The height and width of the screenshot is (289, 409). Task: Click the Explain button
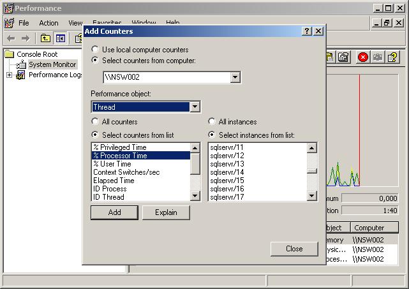pyautogui.click(x=166, y=212)
